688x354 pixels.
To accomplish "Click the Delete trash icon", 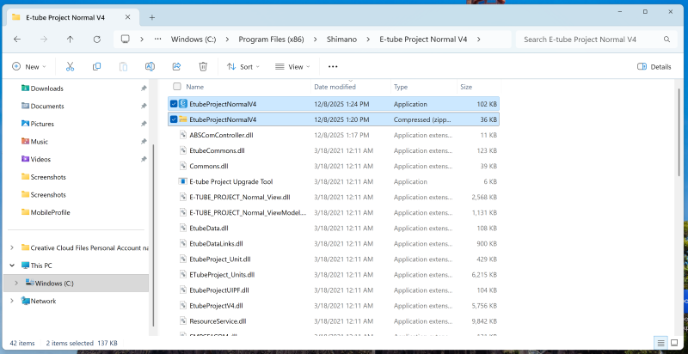I will click(x=203, y=67).
